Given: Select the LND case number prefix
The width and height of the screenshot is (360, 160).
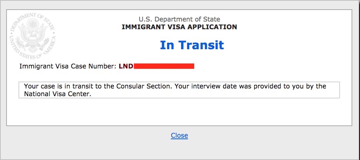Looking at the screenshot, I should click(x=126, y=66).
